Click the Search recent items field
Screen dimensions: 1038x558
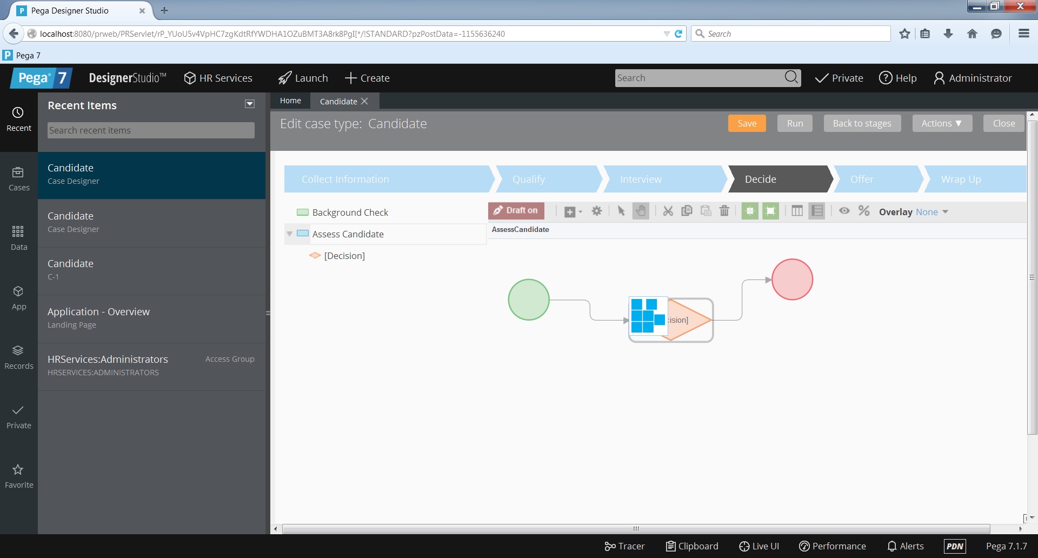[151, 130]
